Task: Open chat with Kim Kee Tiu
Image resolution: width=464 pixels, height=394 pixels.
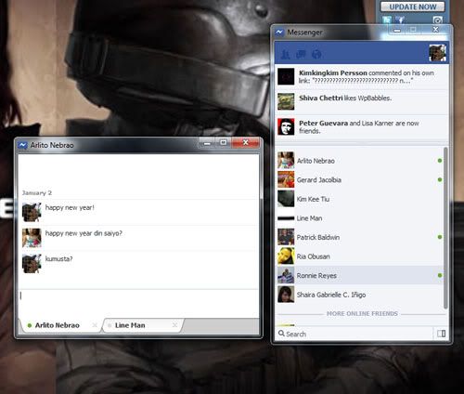Action: pyautogui.click(x=359, y=199)
